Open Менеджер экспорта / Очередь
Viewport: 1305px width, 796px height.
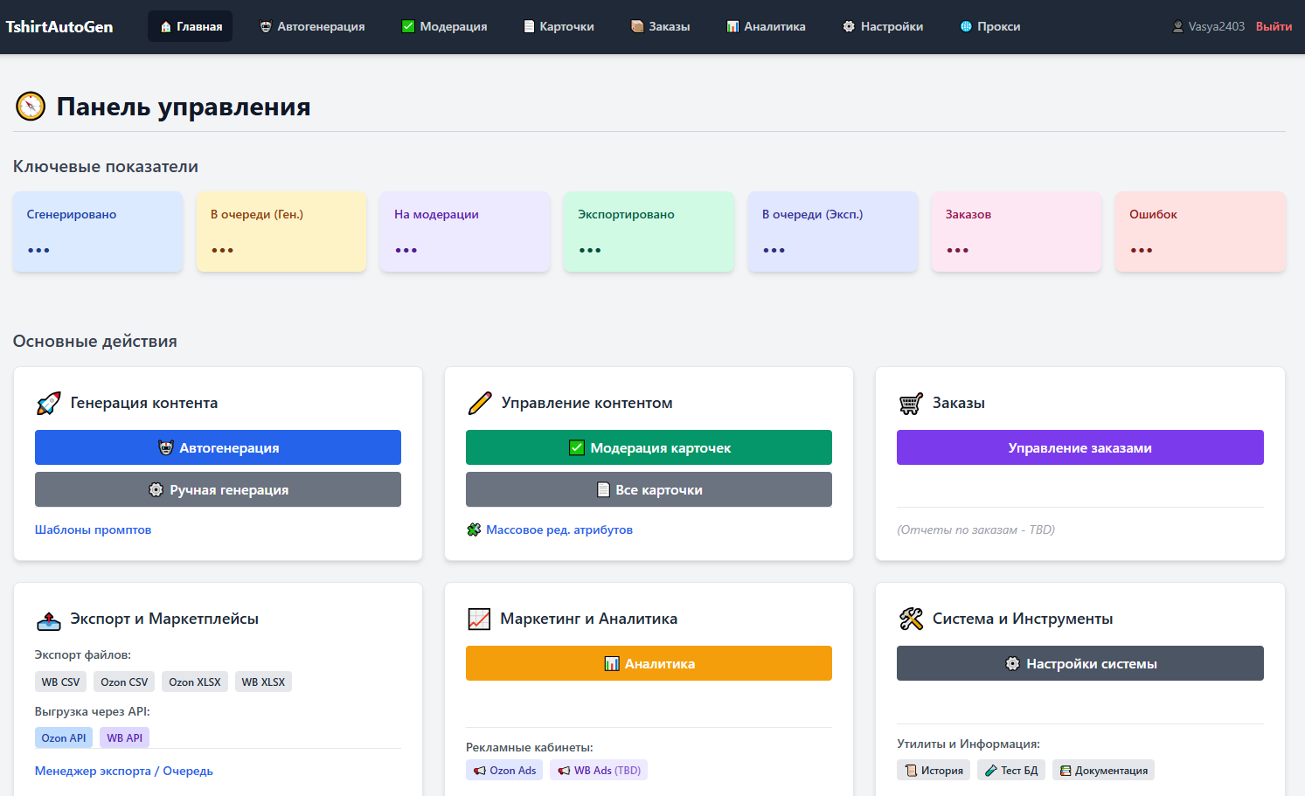[x=123, y=770]
